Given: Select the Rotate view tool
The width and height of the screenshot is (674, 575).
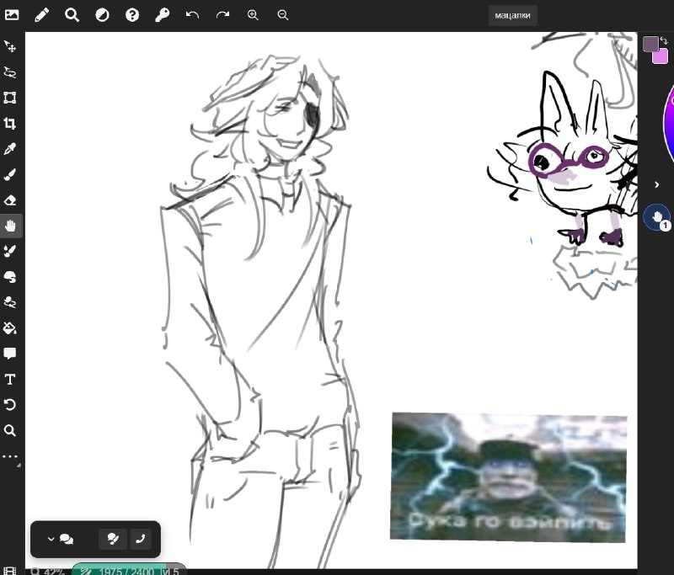Looking at the screenshot, I should [10, 405].
